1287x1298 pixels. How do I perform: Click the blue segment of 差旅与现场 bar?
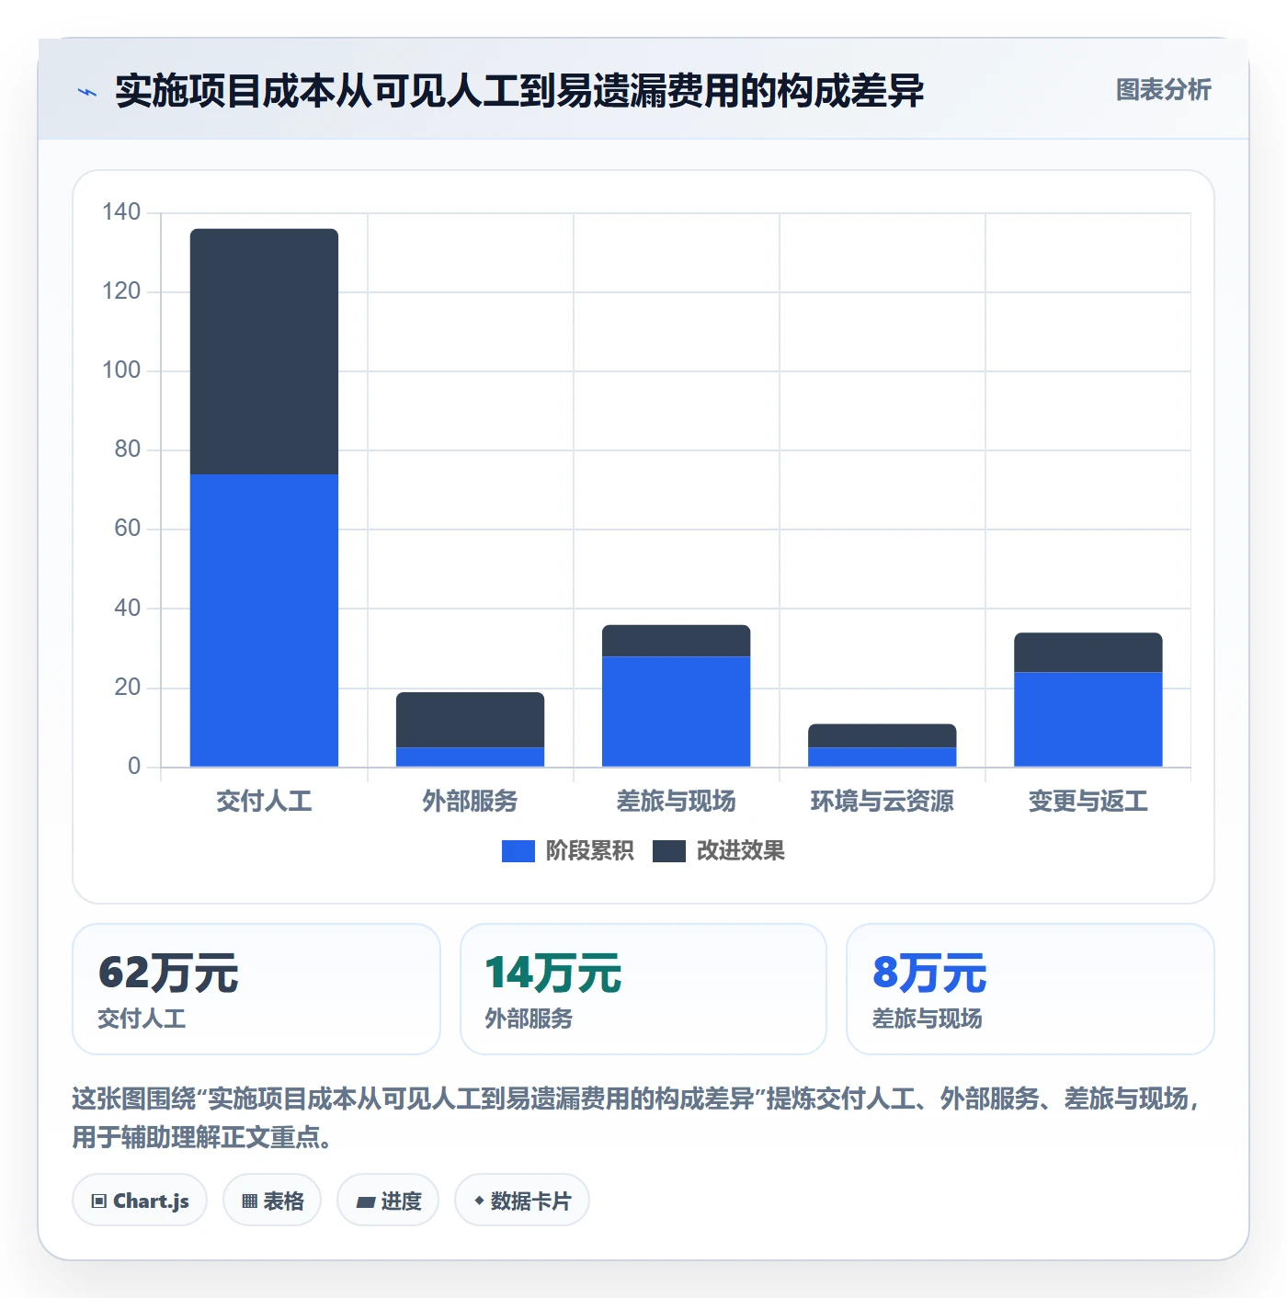click(x=676, y=712)
